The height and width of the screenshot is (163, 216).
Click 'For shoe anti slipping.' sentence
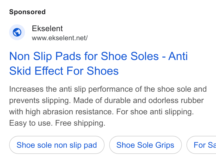pyautogui.click(x=155, y=112)
